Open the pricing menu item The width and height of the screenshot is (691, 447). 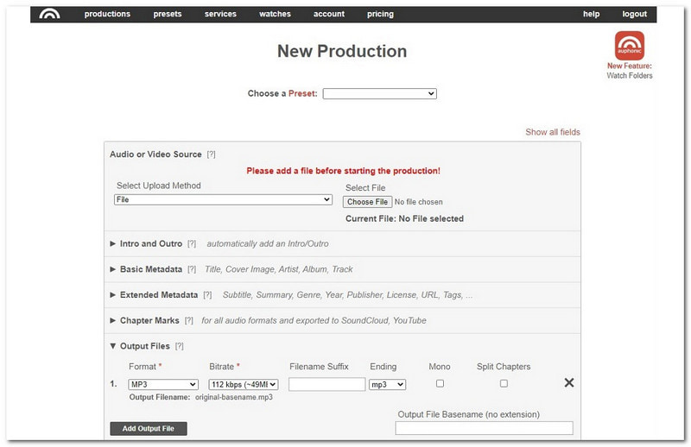point(380,14)
